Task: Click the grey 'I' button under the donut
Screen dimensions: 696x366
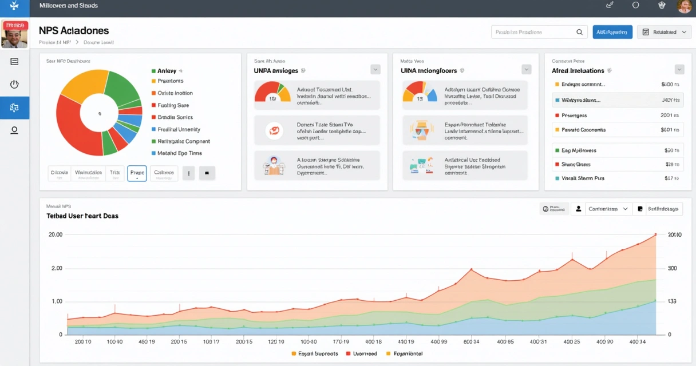Action: tap(188, 173)
